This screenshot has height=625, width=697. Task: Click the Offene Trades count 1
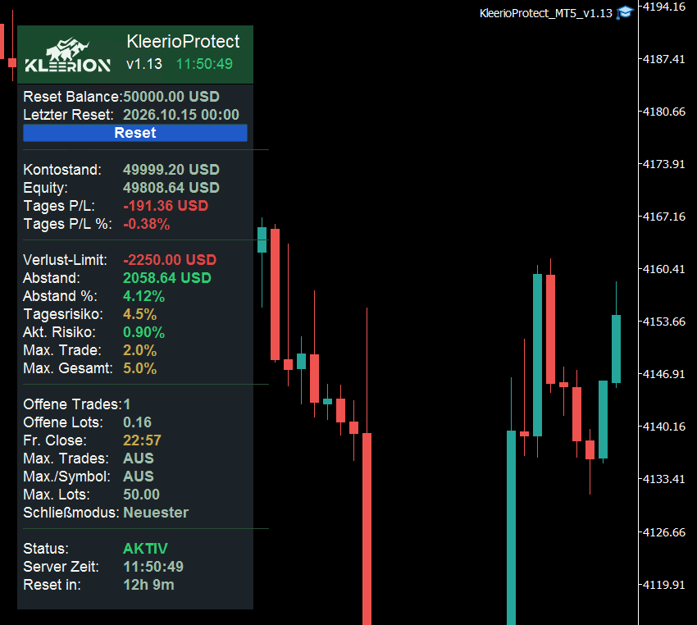click(126, 404)
